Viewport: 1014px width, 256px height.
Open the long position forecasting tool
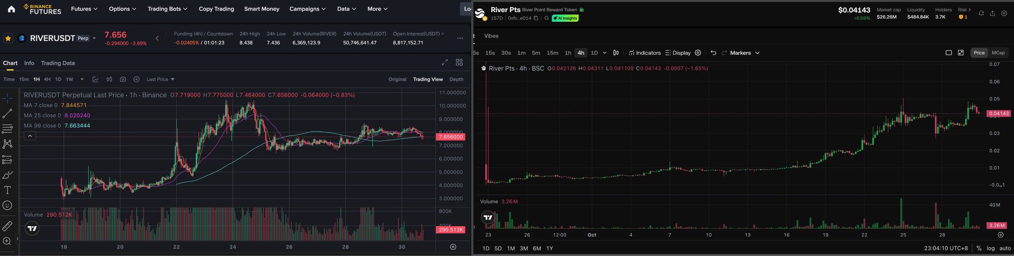click(7, 160)
